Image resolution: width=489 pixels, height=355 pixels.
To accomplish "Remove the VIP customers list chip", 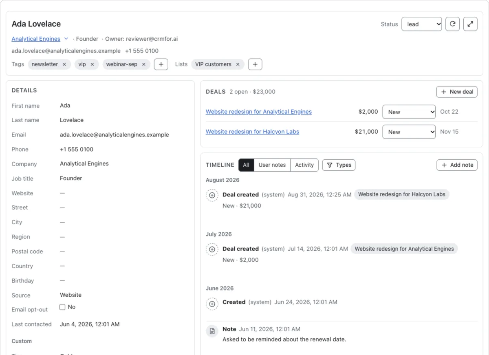I will pos(238,64).
